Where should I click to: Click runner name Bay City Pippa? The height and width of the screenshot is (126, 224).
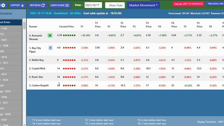tap(35, 50)
